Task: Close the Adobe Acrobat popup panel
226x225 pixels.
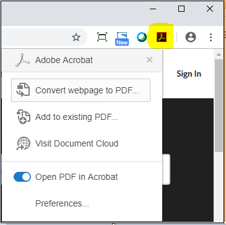Action: [x=149, y=60]
